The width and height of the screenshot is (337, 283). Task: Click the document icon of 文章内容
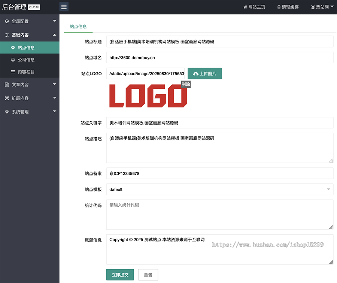coord(7,85)
